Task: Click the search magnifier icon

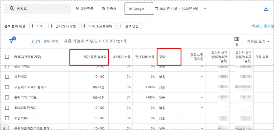Action: pyautogui.click(x=12, y=9)
